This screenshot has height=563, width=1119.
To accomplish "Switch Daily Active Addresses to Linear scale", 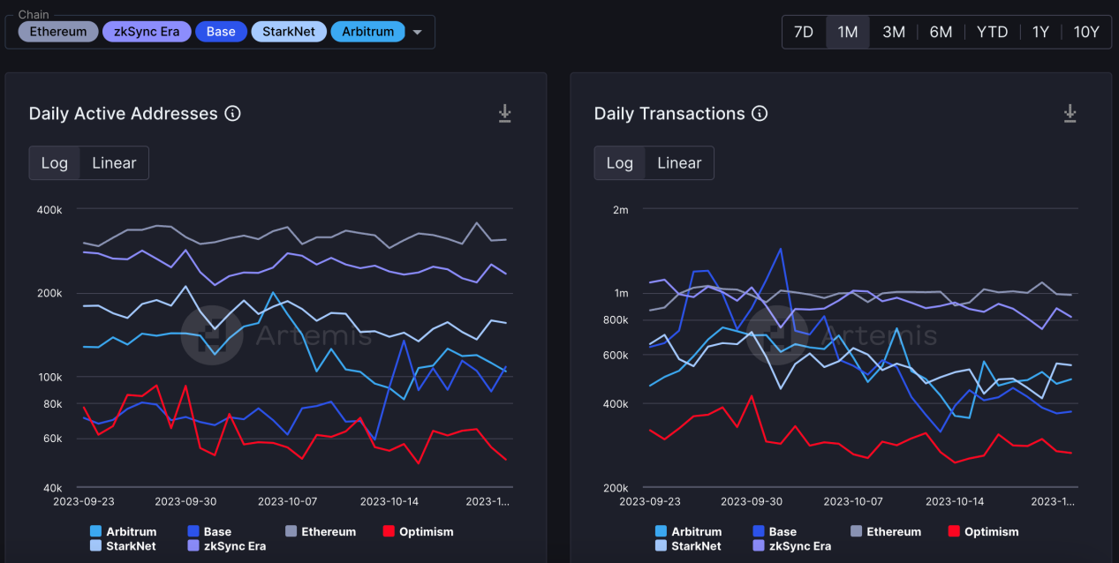I will tap(114, 163).
